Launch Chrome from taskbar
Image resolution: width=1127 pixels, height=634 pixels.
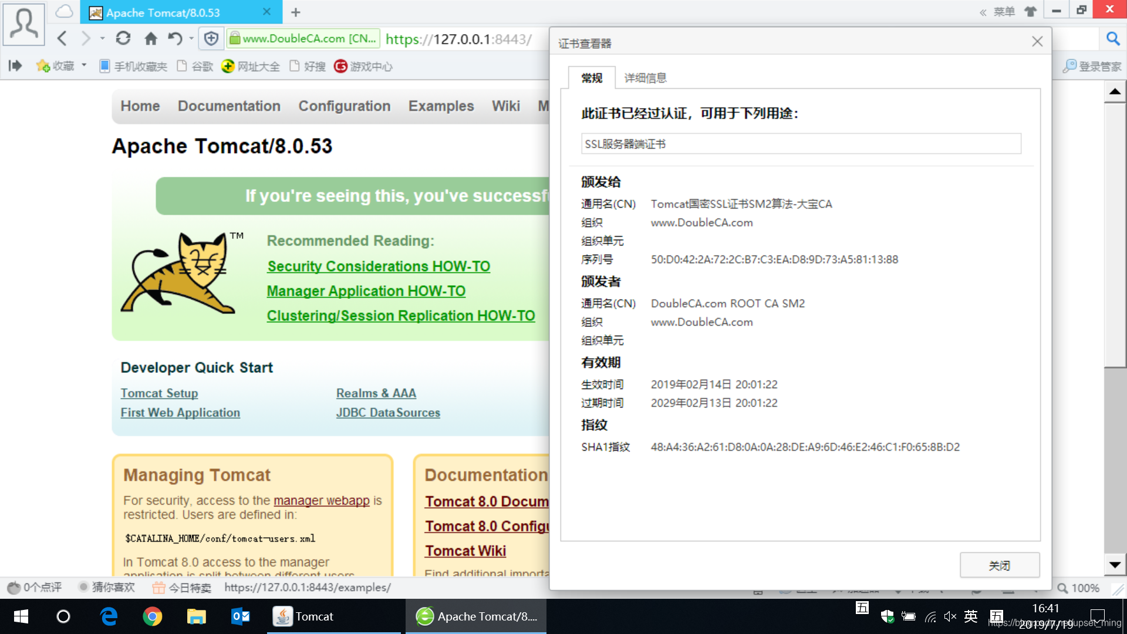click(153, 616)
